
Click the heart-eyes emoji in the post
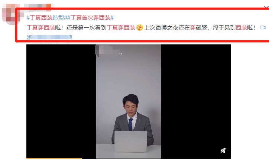pos(140,27)
